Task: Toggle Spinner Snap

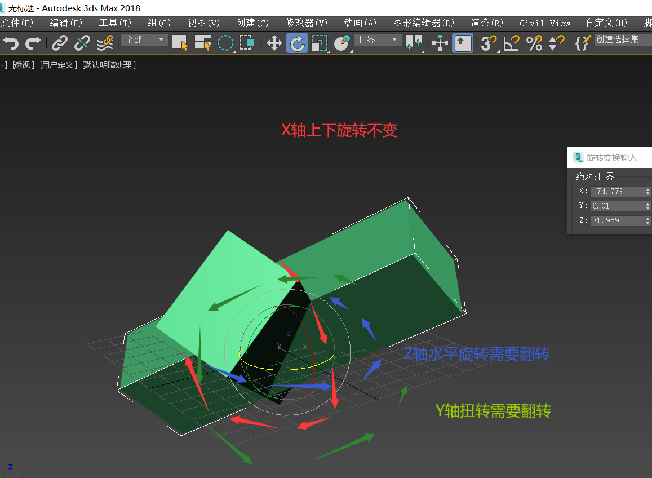Action: point(556,43)
